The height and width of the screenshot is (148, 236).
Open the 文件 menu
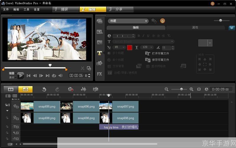click(6, 9)
